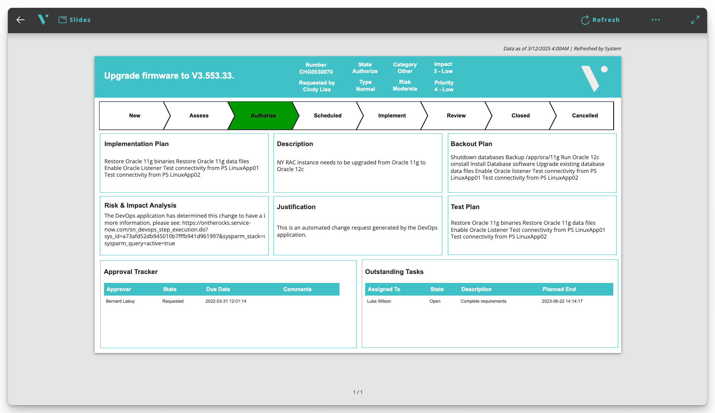This screenshot has height=413, width=715.
Task: Open the Slides view icon
Action: (63, 20)
